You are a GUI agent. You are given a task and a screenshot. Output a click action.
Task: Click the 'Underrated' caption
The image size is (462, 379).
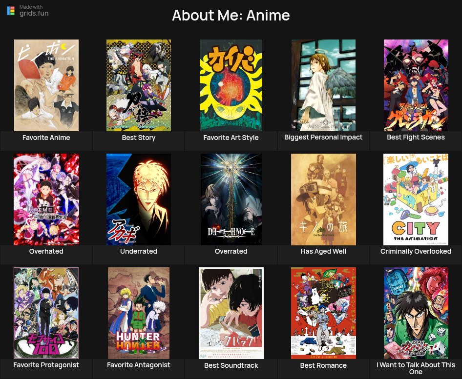[x=139, y=251]
